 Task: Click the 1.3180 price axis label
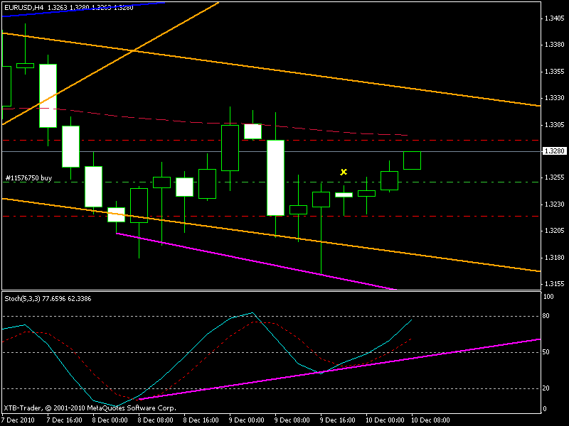tap(555, 258)
